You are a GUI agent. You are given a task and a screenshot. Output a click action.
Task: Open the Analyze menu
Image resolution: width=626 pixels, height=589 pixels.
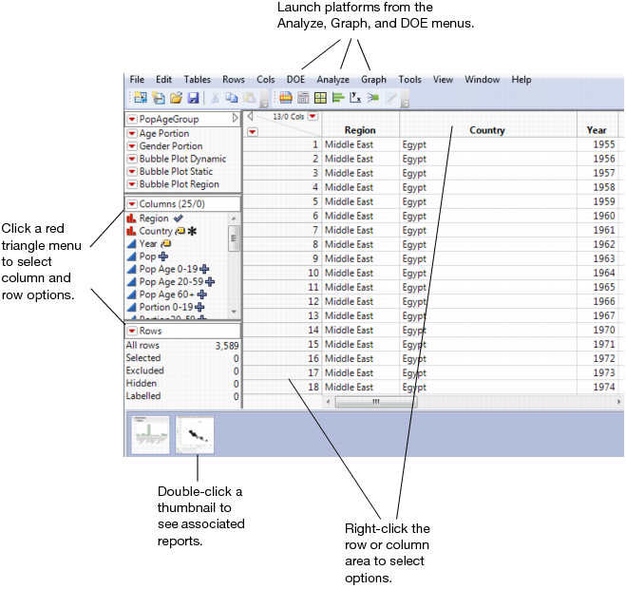(333, 80)
